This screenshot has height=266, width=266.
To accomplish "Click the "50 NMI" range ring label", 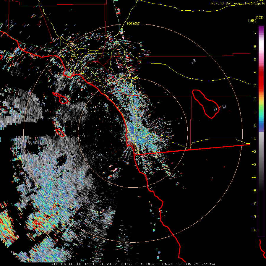I will [133, 78].
